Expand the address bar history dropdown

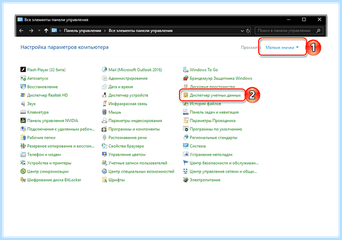point(242,31)
